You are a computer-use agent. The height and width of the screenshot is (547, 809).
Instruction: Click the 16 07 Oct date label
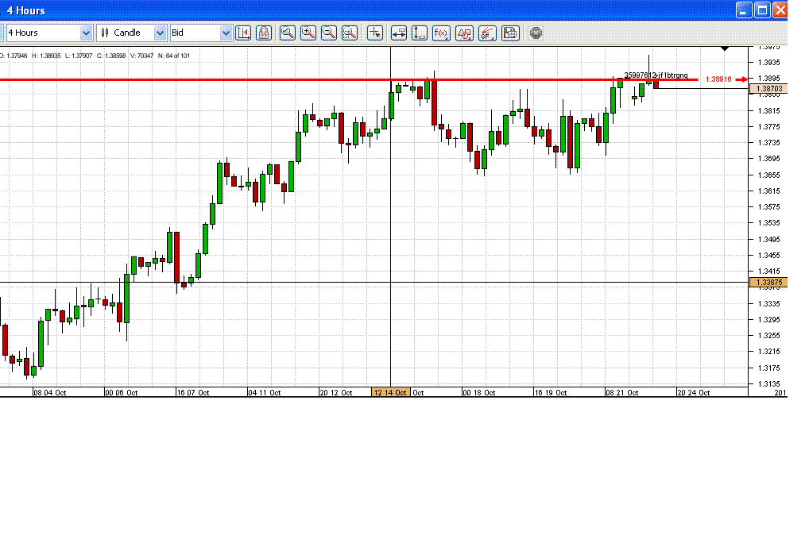tap(193, 393)
